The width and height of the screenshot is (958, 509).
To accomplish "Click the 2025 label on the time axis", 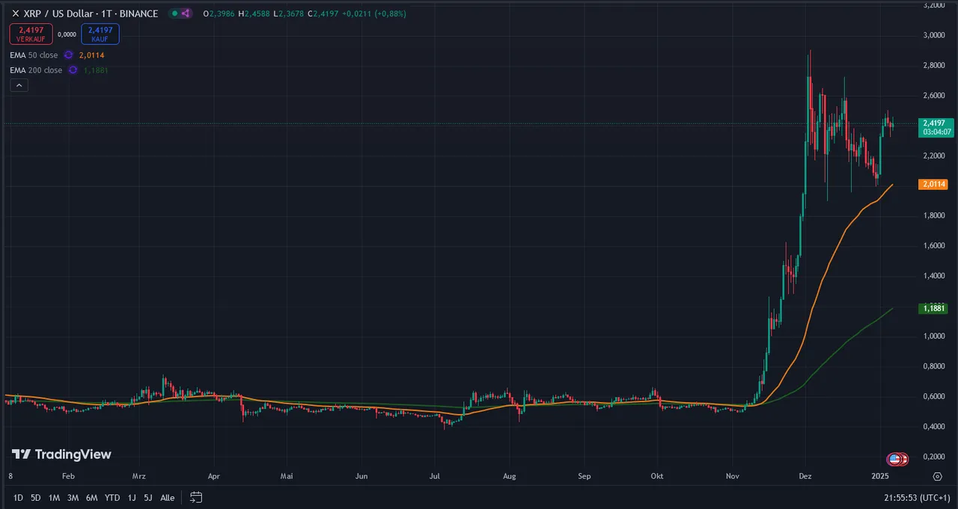I will point(879,475).
